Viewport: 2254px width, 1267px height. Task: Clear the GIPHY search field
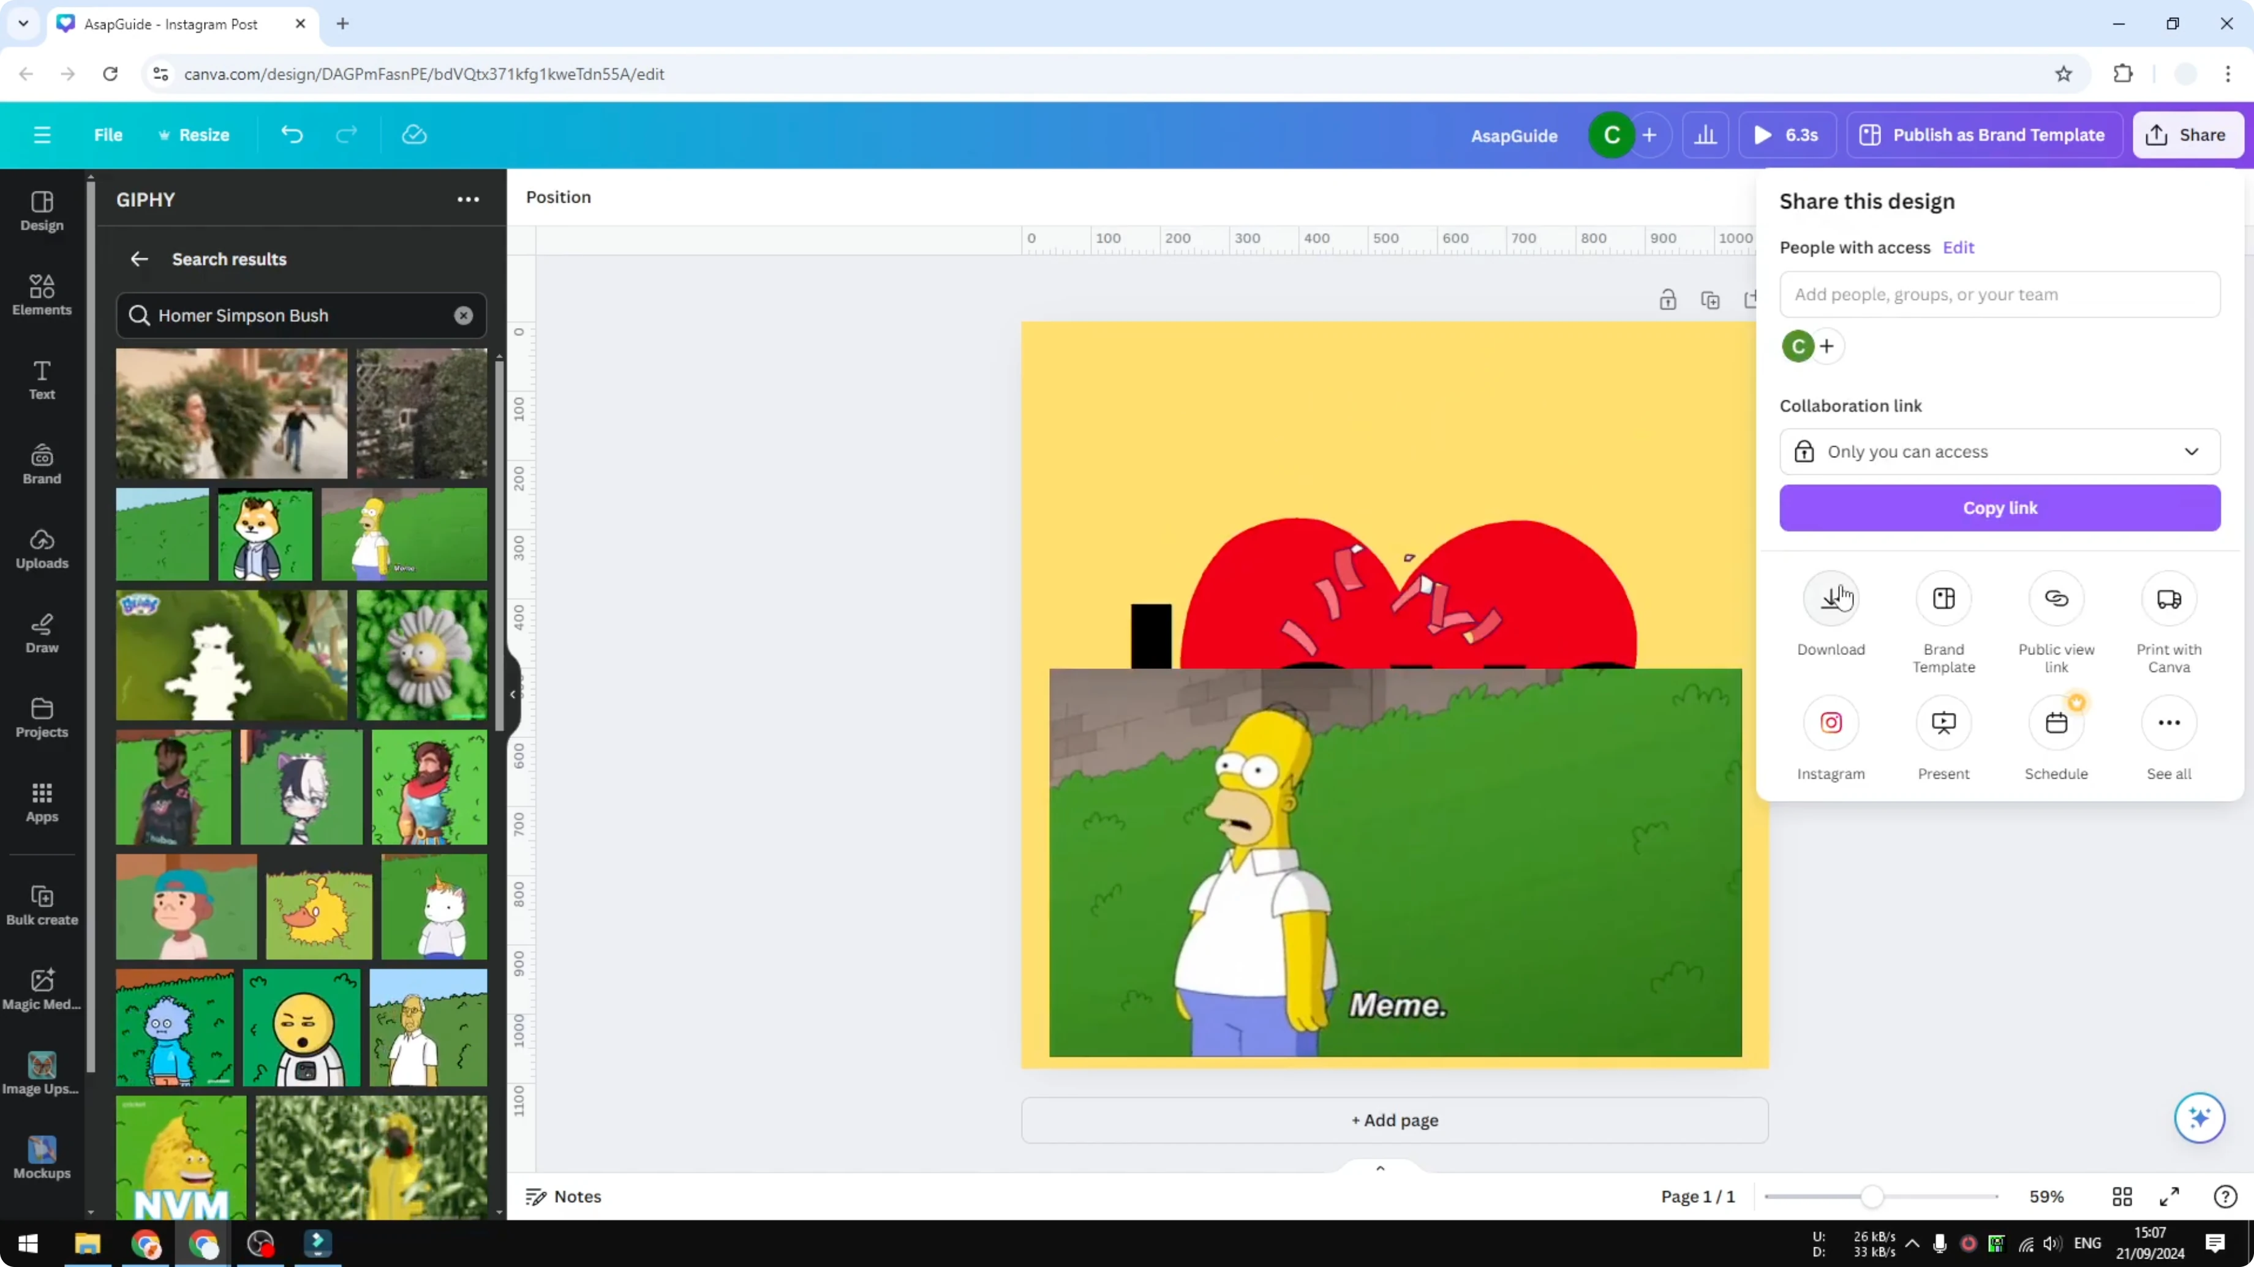click(463, 316)
